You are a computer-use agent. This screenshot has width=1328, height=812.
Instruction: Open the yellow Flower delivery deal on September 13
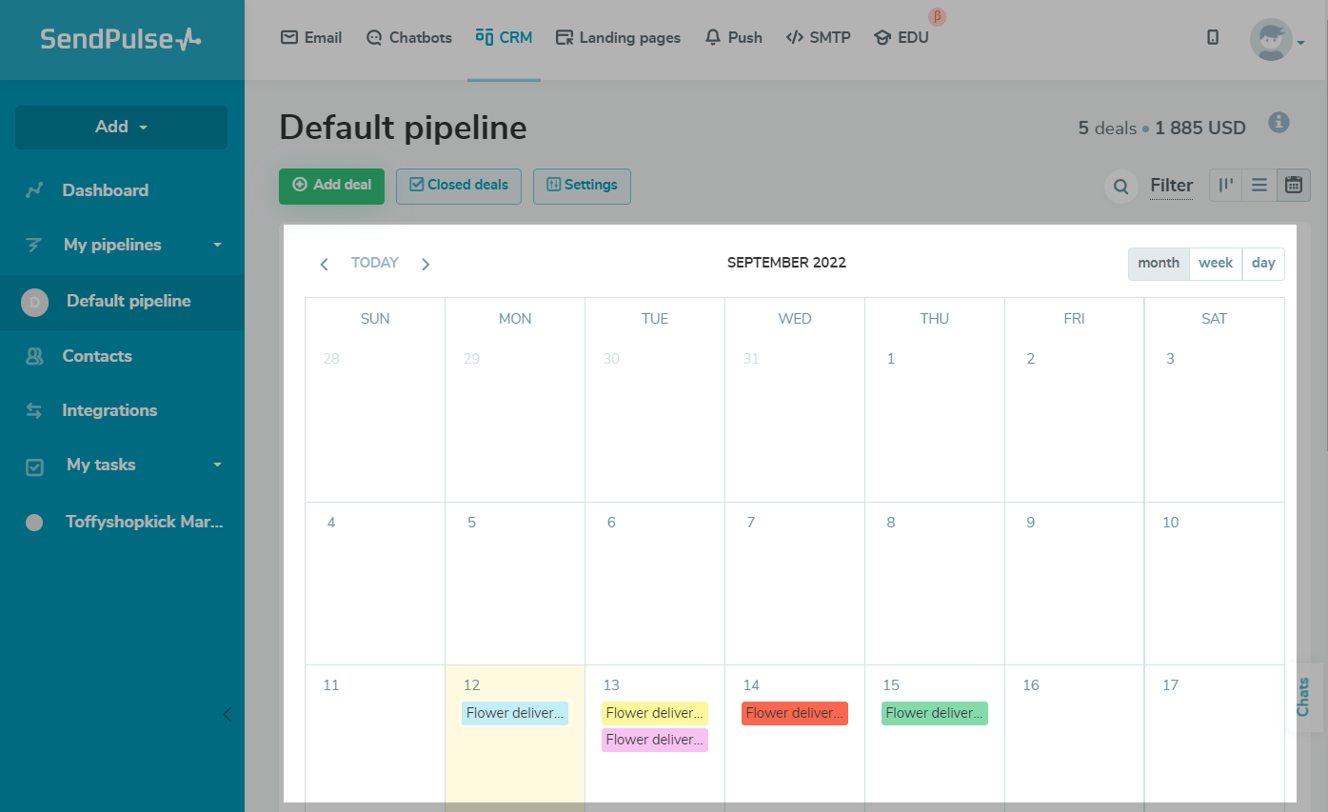click(655, 712)
